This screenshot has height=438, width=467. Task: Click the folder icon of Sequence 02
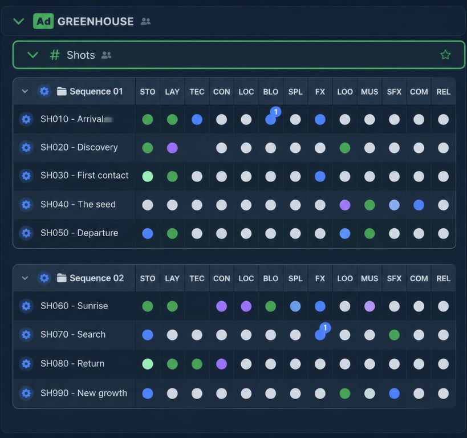62,278
